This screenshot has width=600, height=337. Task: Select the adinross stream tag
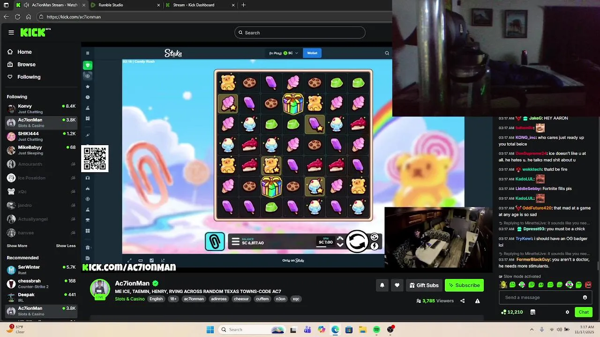point(219,299)
